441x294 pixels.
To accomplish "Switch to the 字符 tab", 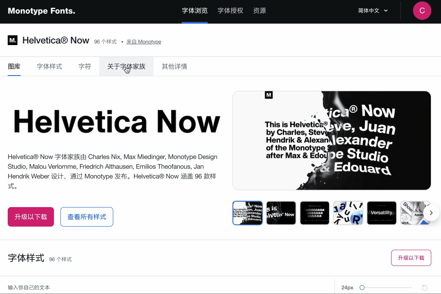I will pyautogui.click(x=85, y=67).
